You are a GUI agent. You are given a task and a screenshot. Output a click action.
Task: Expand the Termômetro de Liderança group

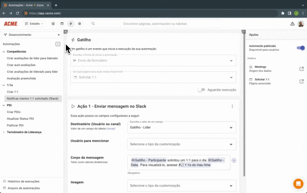pos(4,132)
